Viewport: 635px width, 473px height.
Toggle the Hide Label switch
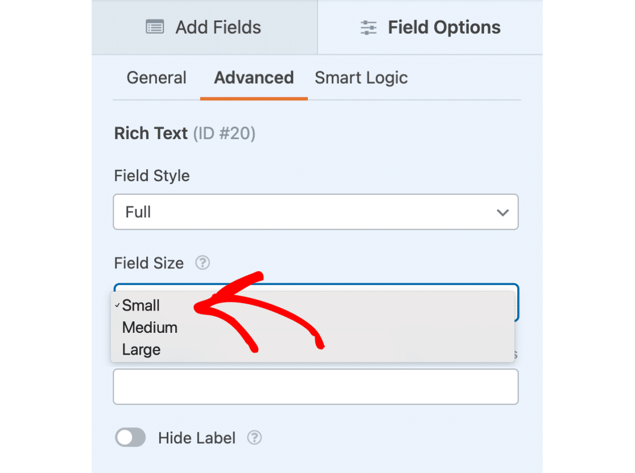coord(130,438)
